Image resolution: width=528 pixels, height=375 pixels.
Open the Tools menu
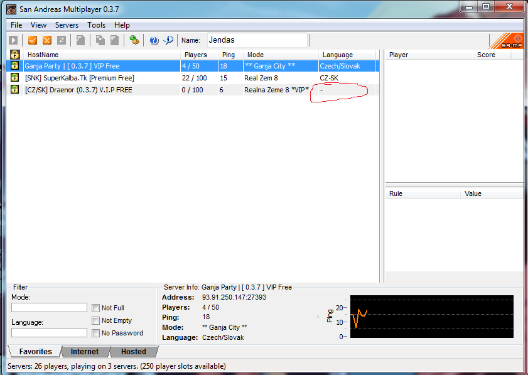pos(97,25)
